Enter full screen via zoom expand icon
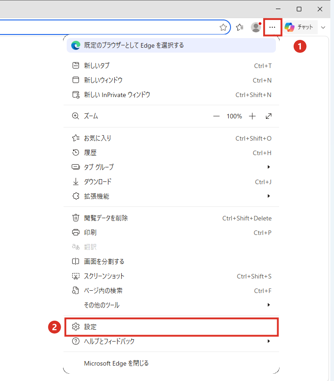The width and height of the screenshot is (334, 381). pyautogui.click(x=269, y=116)
